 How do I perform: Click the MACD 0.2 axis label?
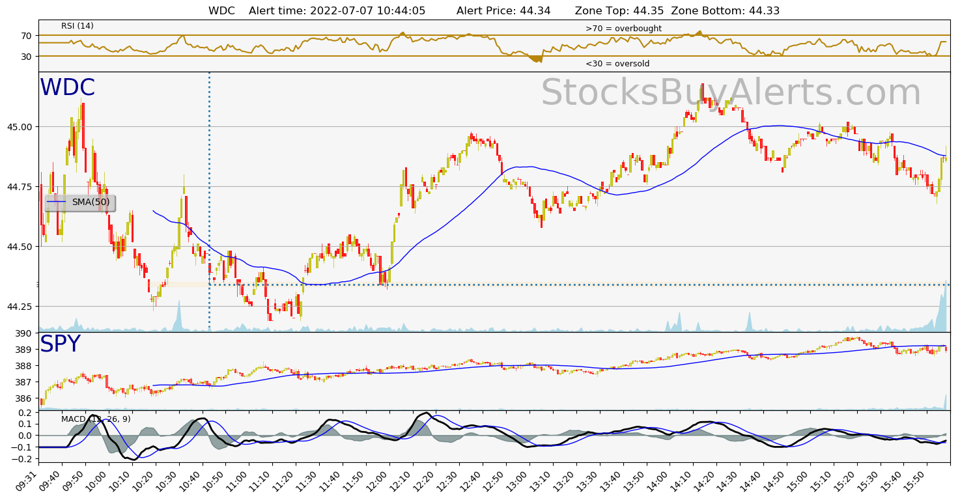tap(26, 413)
